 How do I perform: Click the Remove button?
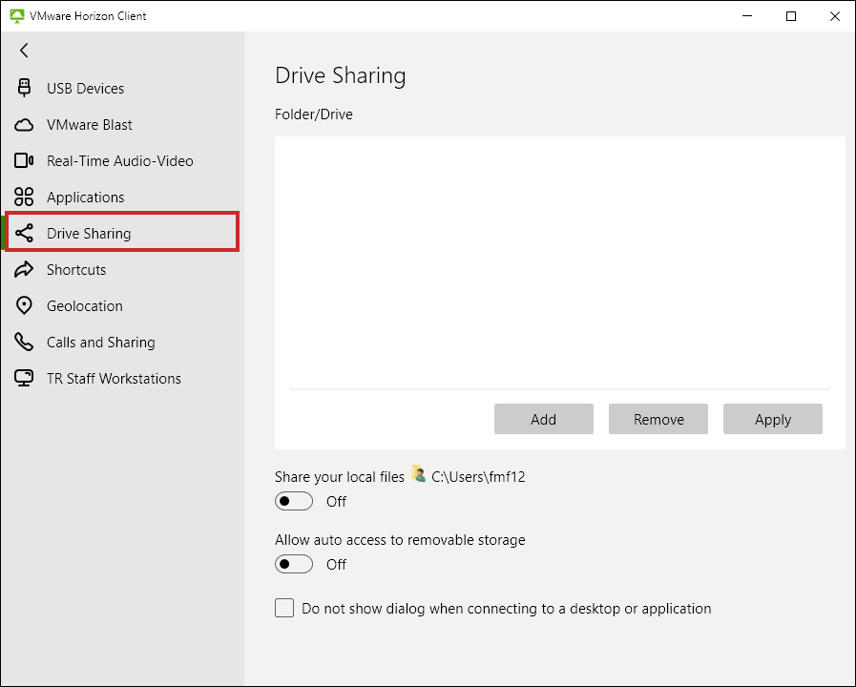pos(658,419)
